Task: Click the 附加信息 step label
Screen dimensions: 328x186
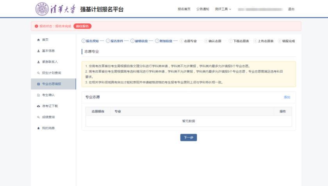Action: click(166, 41)
